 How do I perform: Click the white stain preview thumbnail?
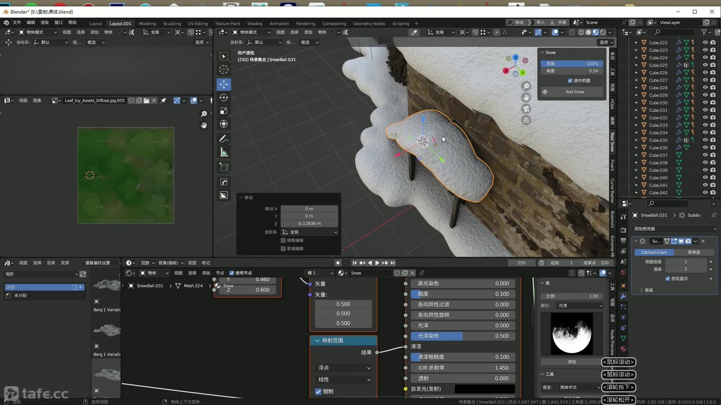tap(572, 333)
